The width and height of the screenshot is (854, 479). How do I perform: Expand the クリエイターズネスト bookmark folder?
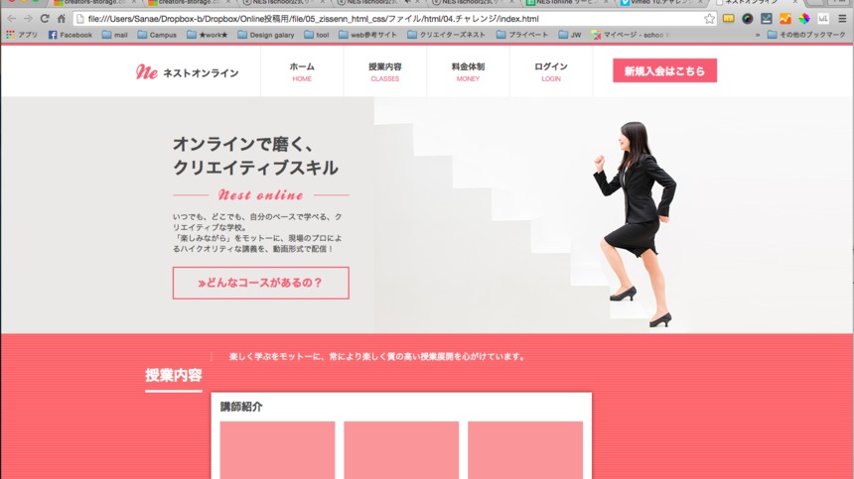446,35
